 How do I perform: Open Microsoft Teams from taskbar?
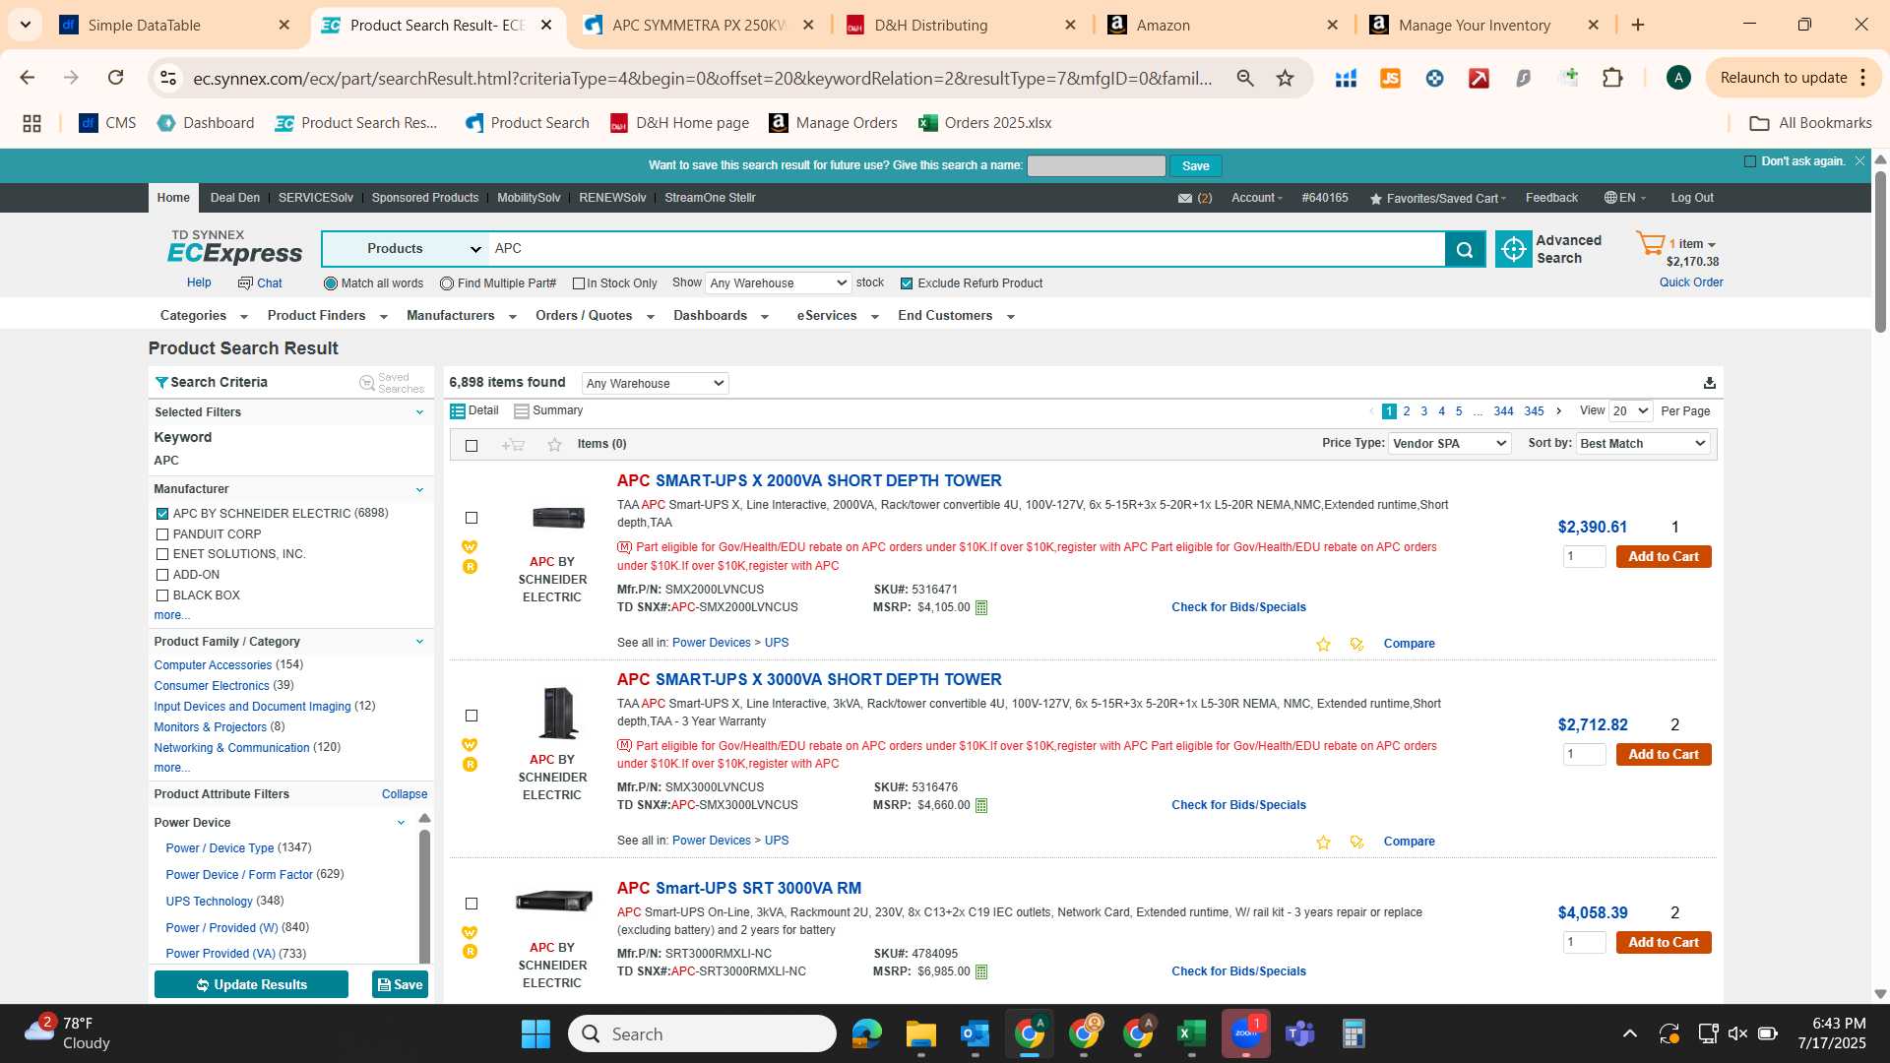(x=1299, y=1033)
